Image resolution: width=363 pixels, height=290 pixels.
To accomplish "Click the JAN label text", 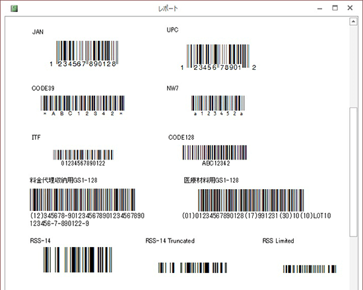I will 38,32.
